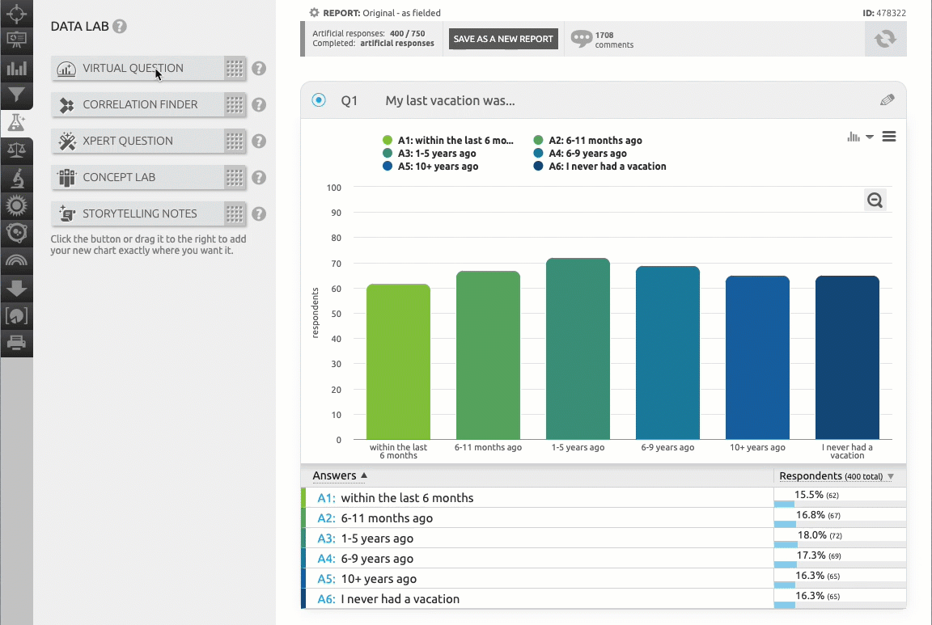Click the download arrow sidebar icon

(16, 289)
